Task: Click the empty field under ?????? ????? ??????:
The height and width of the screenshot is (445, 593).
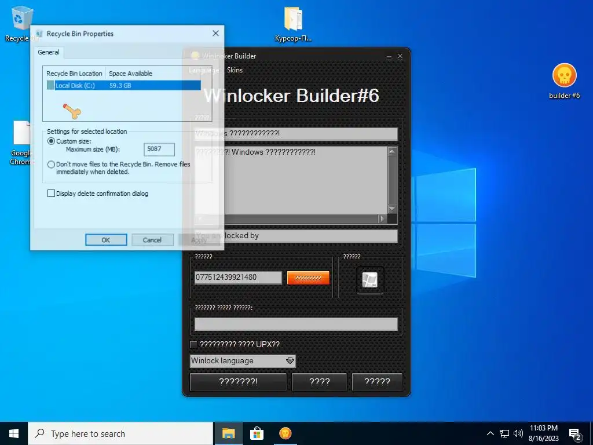Action: [296, 324]
